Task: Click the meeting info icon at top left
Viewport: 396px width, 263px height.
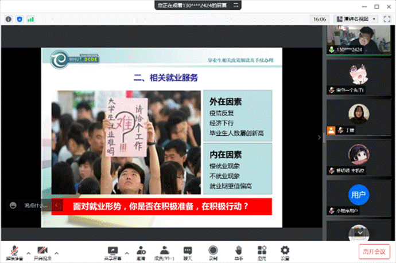Action: point(9,19)
